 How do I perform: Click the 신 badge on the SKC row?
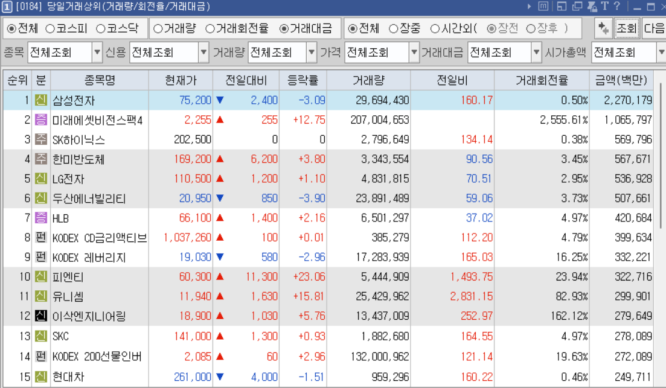[x=41, y=336]
